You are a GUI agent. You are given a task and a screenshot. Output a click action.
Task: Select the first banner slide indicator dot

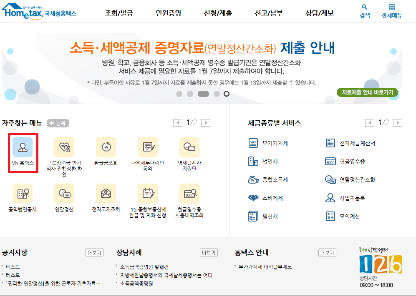point(179,94)
